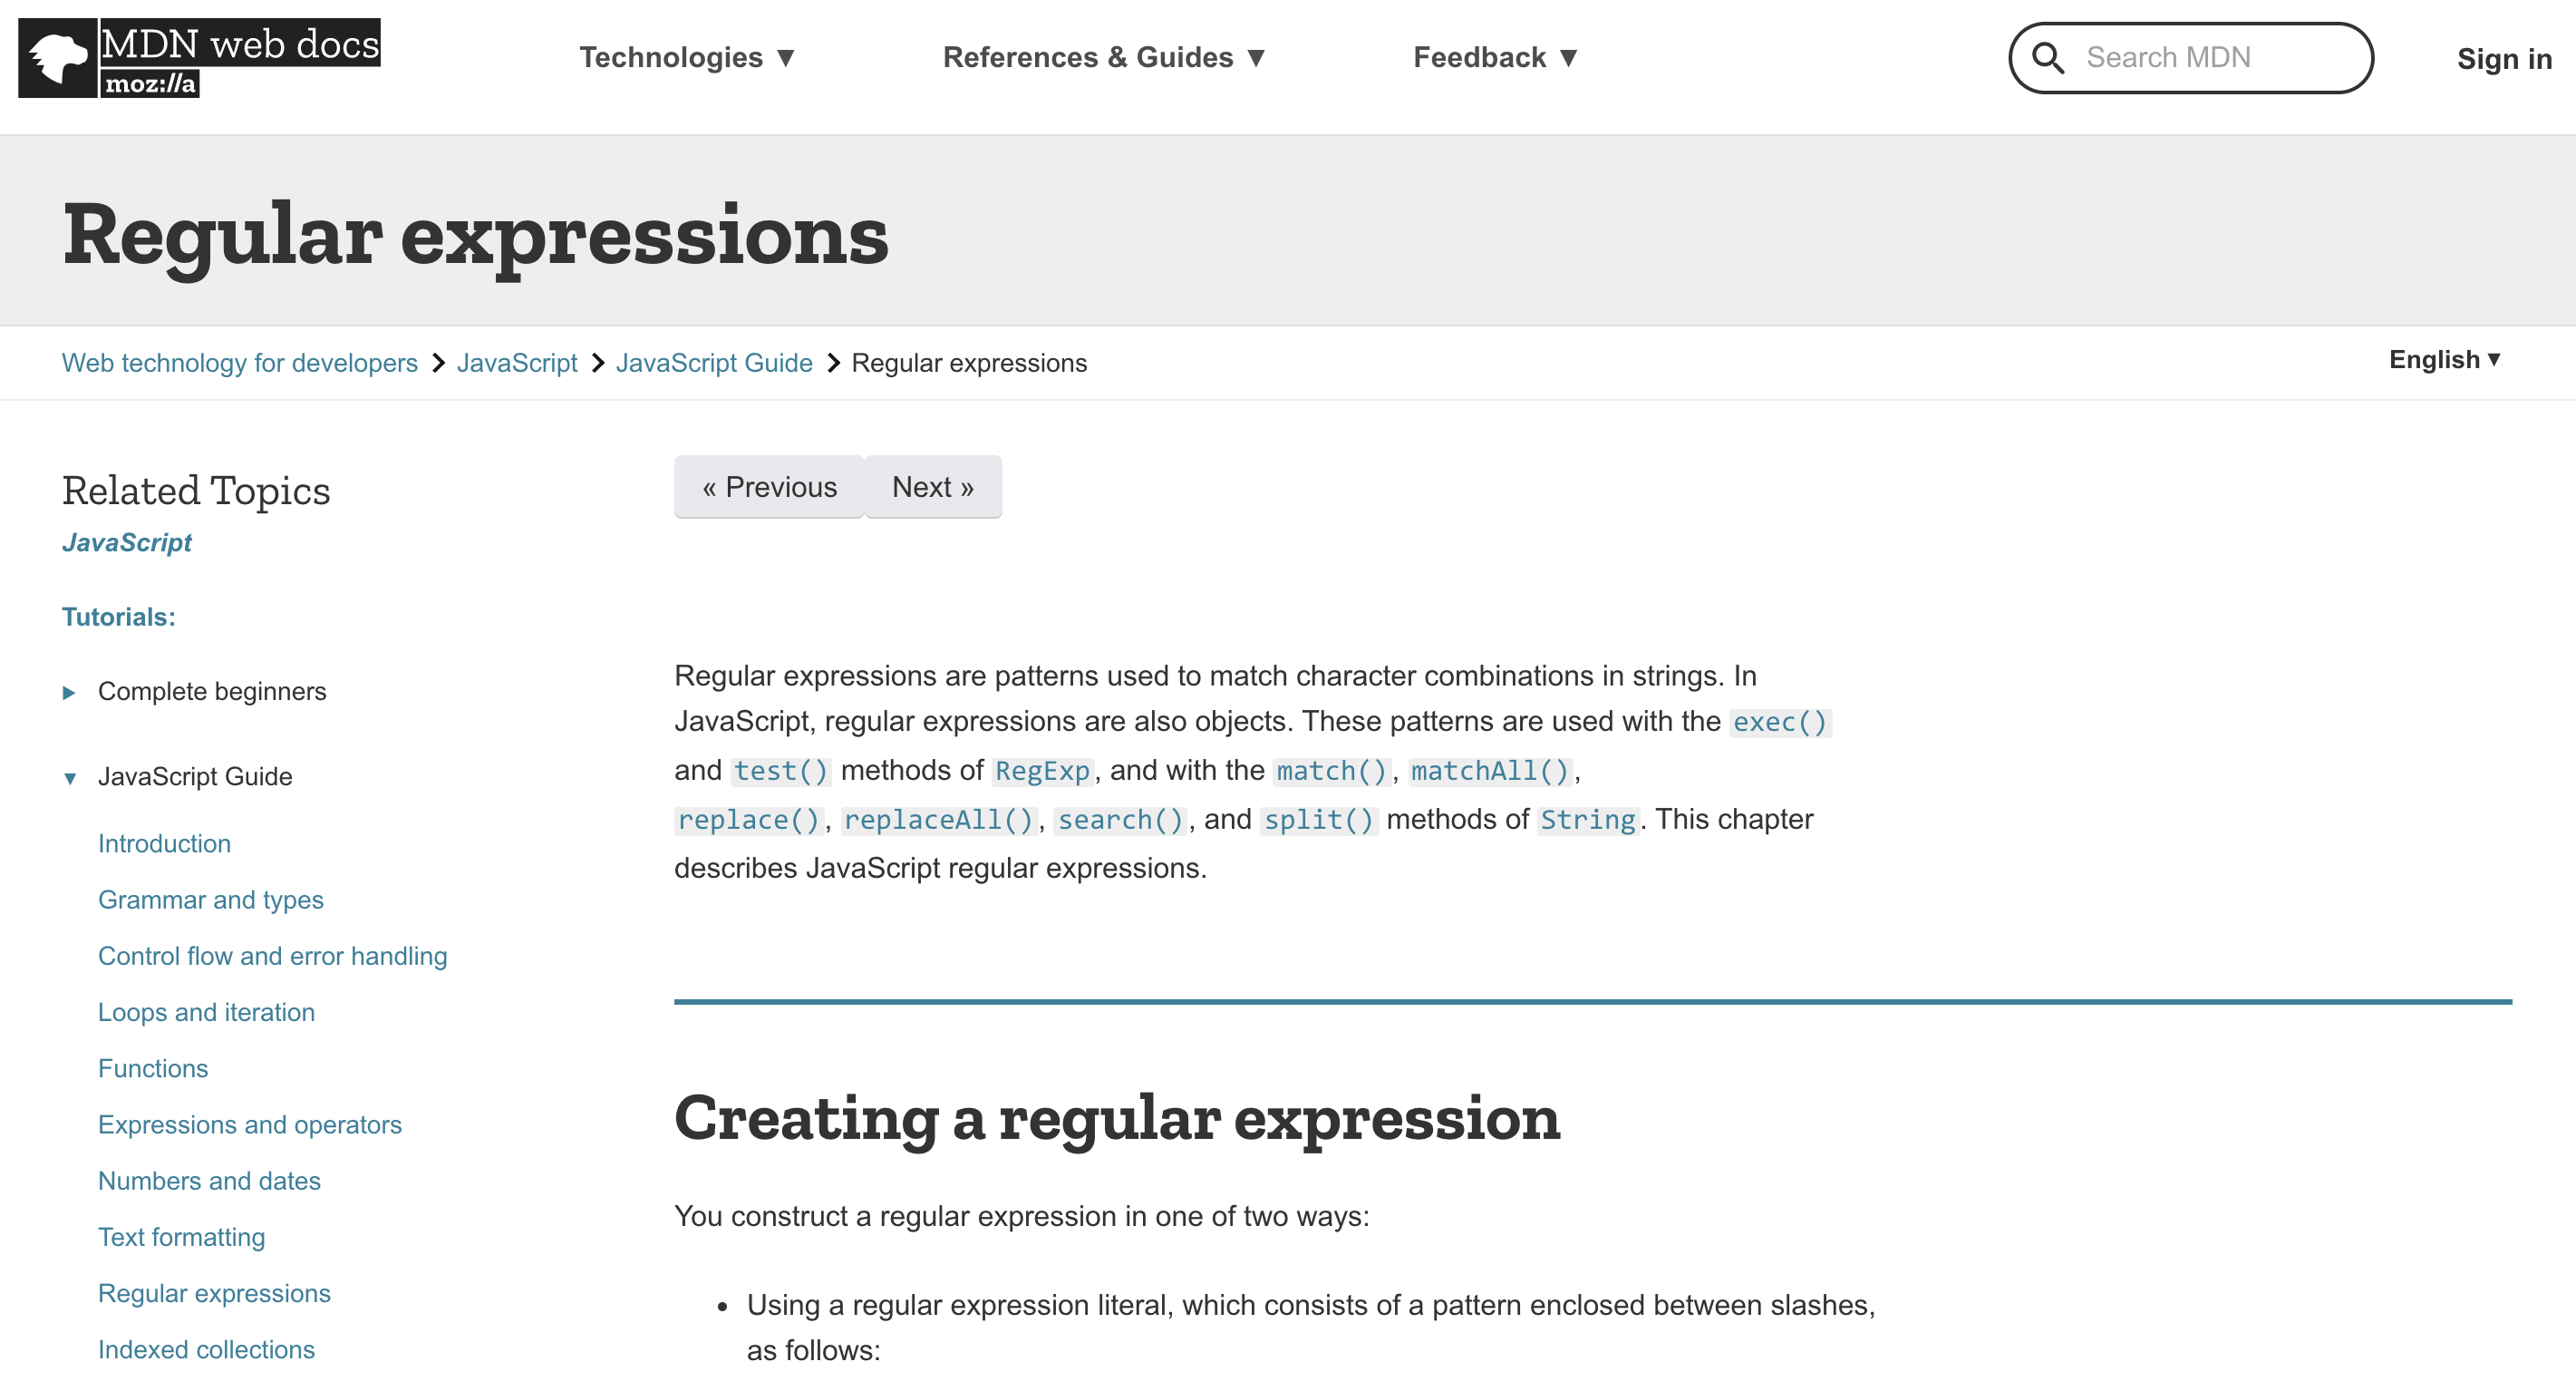The image size is (2576, 1391).
Task: Select Grammar and types in sidebar
Action: click(x=211, y=900)
